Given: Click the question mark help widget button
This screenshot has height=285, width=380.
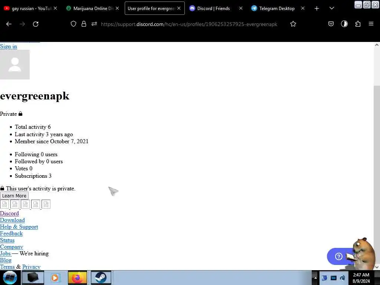Looking at the screenshot, I should (339, 256).
